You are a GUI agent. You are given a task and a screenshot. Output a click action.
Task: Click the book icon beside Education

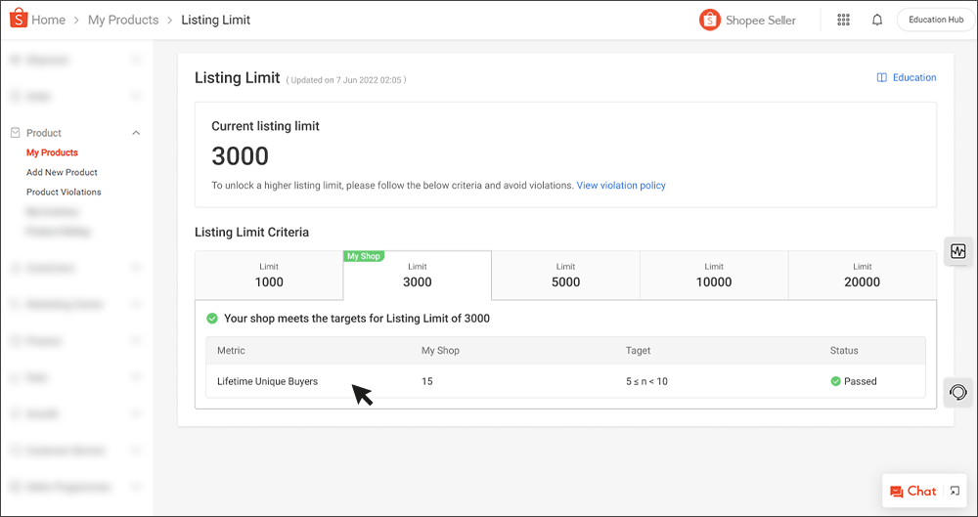point(882,78)
